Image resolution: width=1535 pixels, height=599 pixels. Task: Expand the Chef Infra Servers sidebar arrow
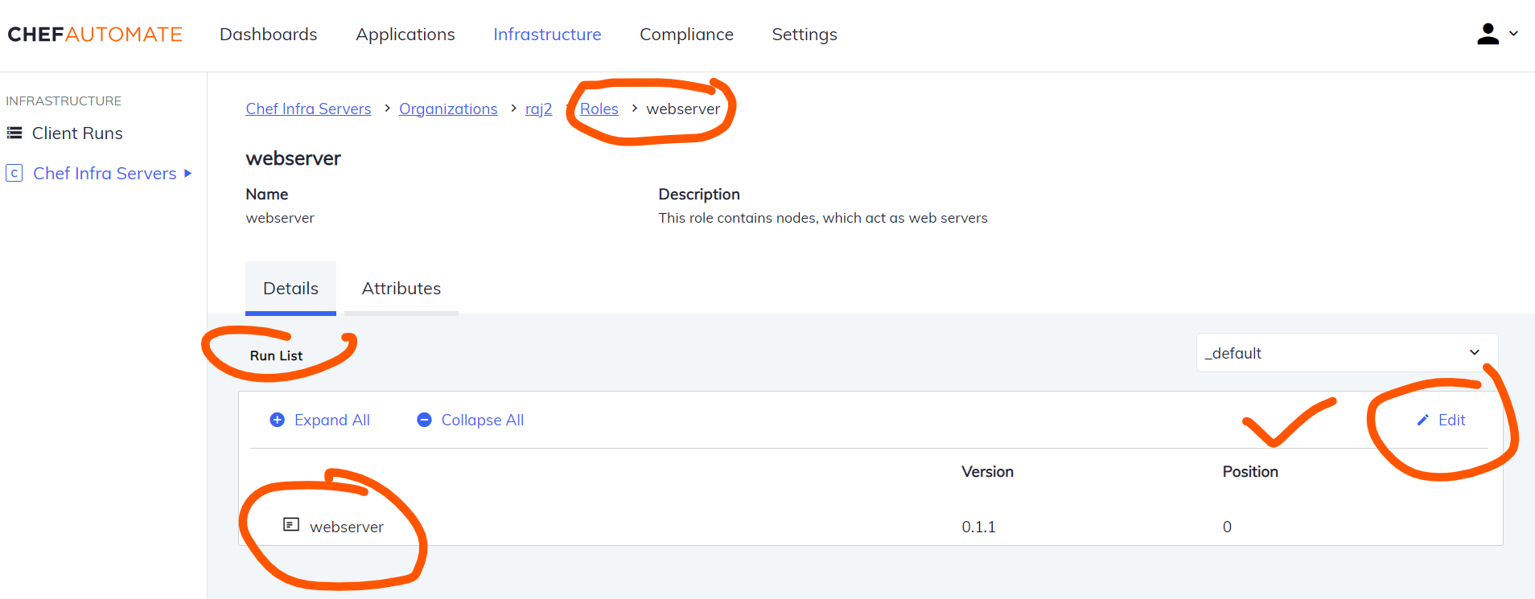click(x=188, y=173)
